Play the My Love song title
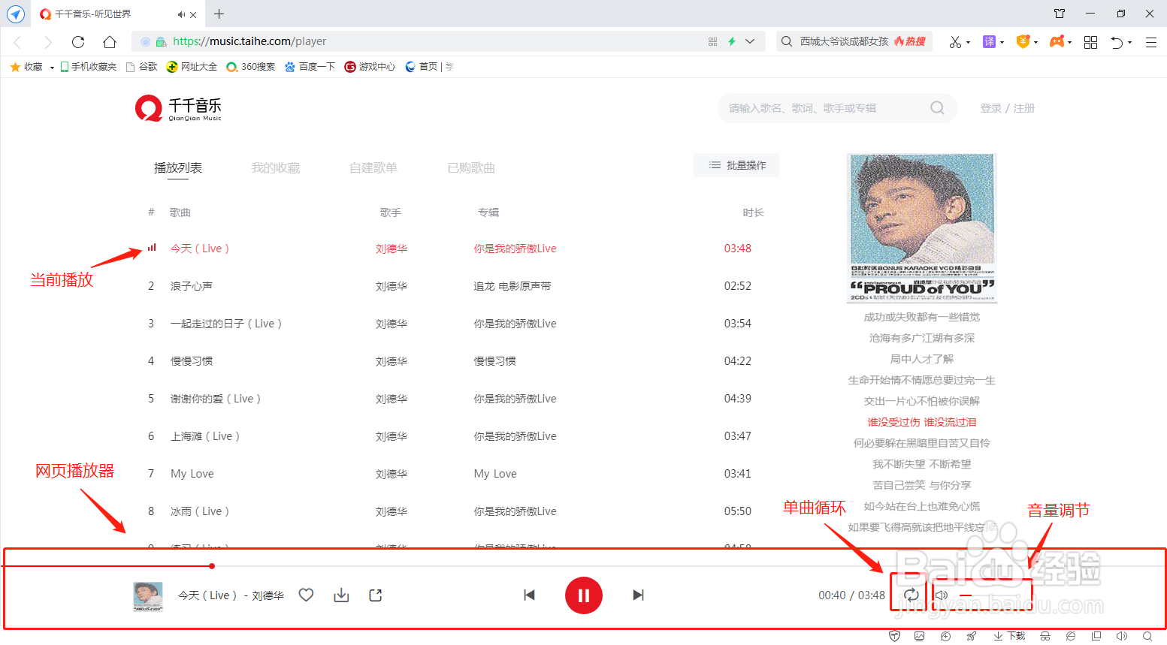Image resolution: width=1167 pixels, height=645 pixels. (192, 474)
